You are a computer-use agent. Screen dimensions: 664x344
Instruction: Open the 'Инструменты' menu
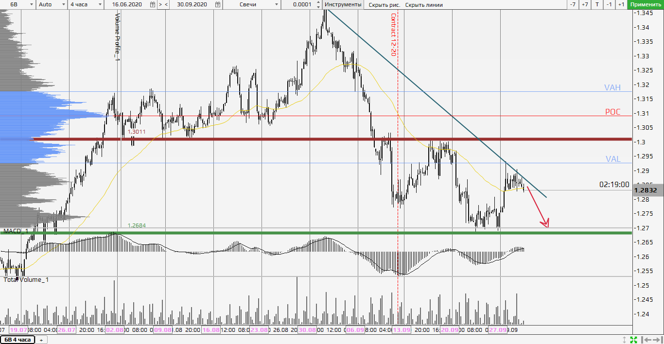point(343,4)
